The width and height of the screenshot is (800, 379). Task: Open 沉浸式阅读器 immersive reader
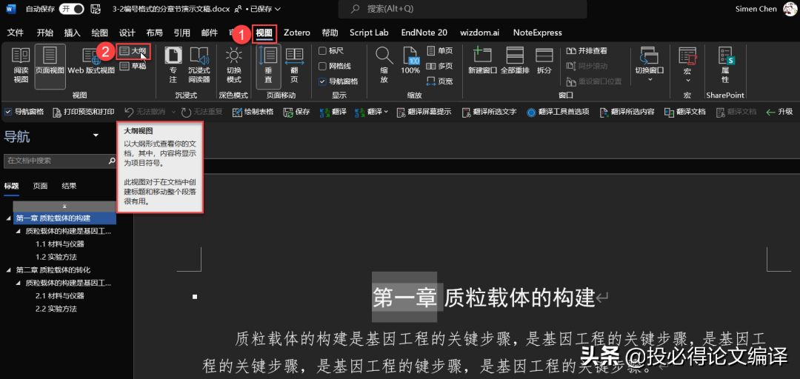[199, 65]
